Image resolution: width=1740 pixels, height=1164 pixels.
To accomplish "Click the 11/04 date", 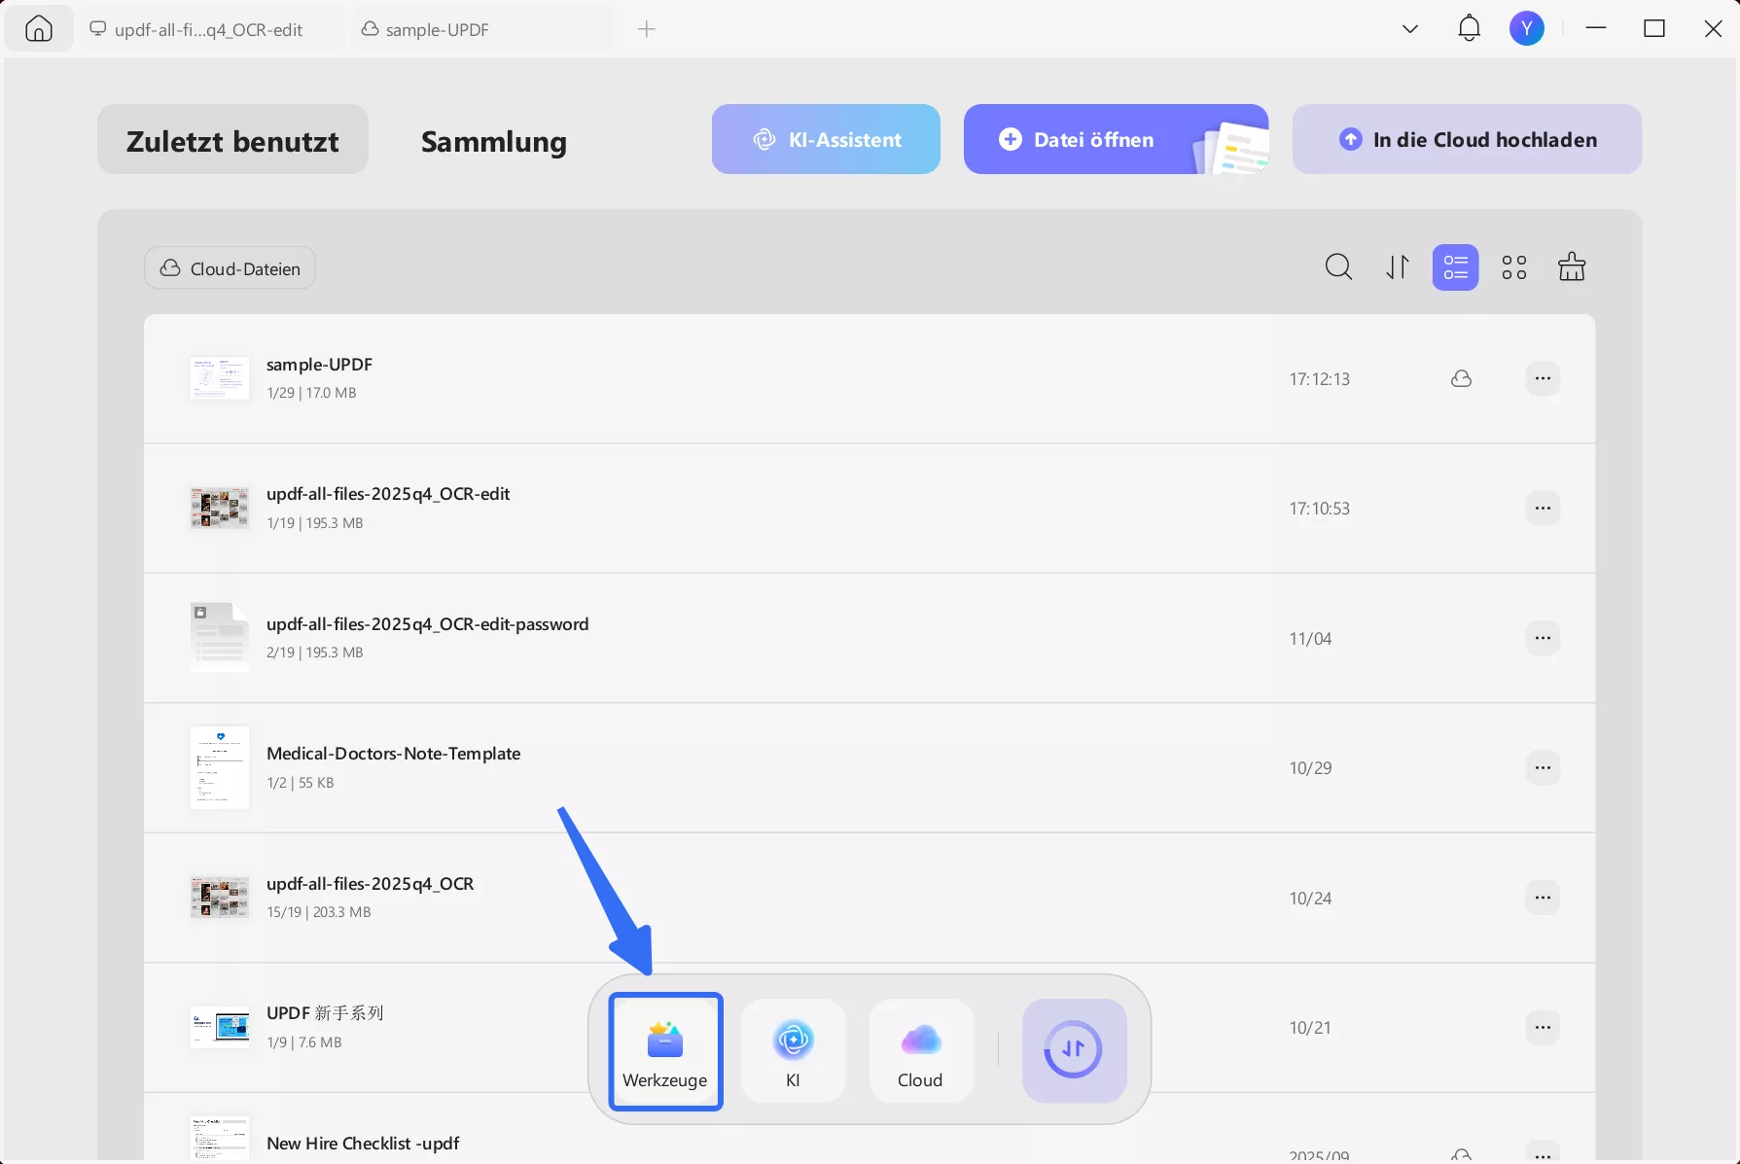I will coord(1310,639).
